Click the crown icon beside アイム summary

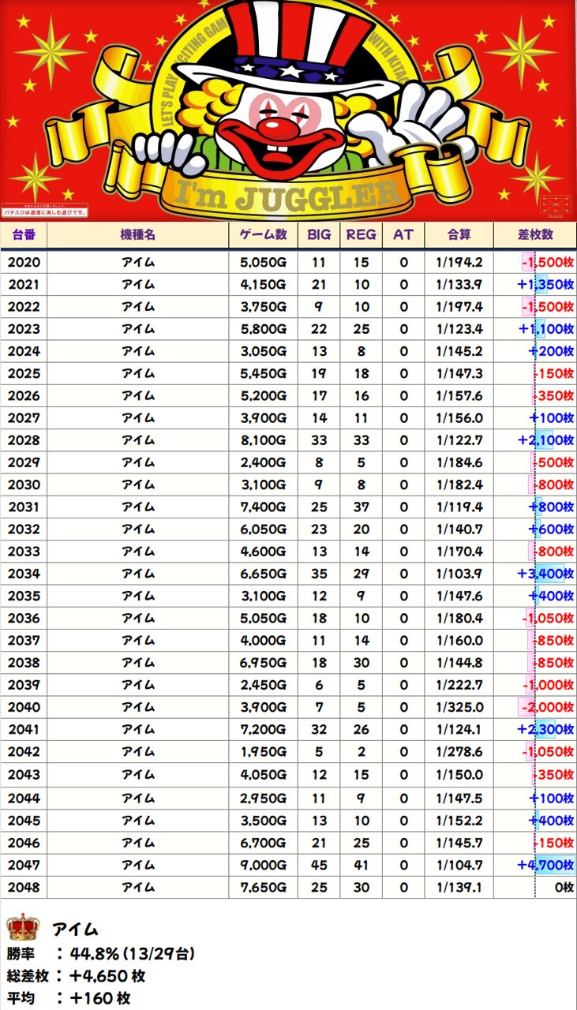23,926
